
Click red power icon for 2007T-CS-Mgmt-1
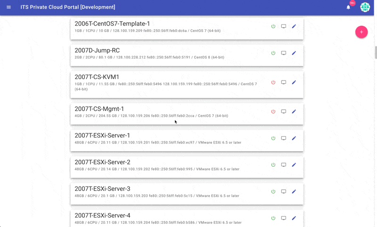[x=273, y=112]
